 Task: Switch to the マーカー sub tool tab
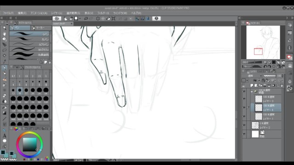41,28
